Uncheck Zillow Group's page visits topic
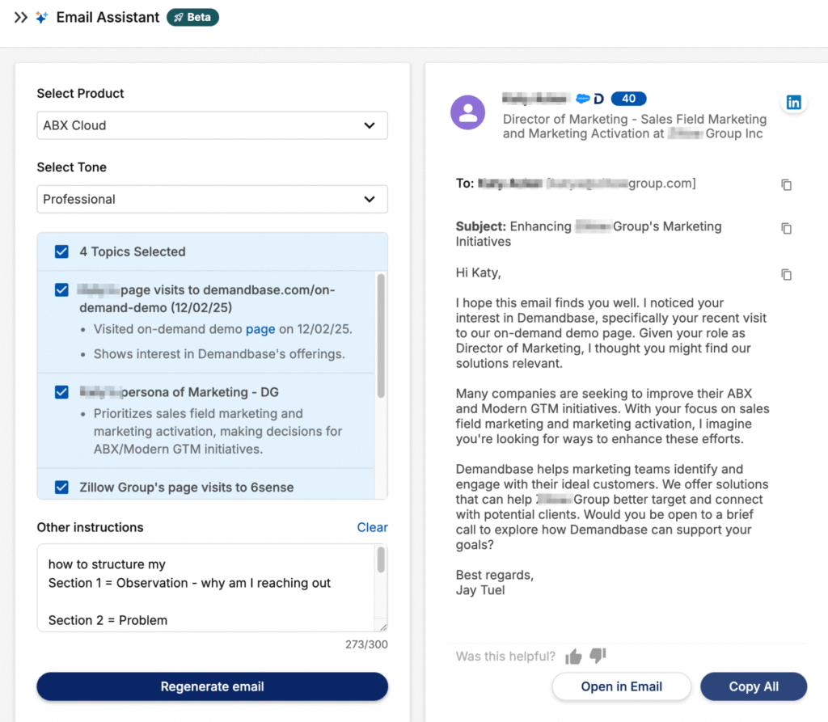This screenshot has width=828, height=722. 61,488
